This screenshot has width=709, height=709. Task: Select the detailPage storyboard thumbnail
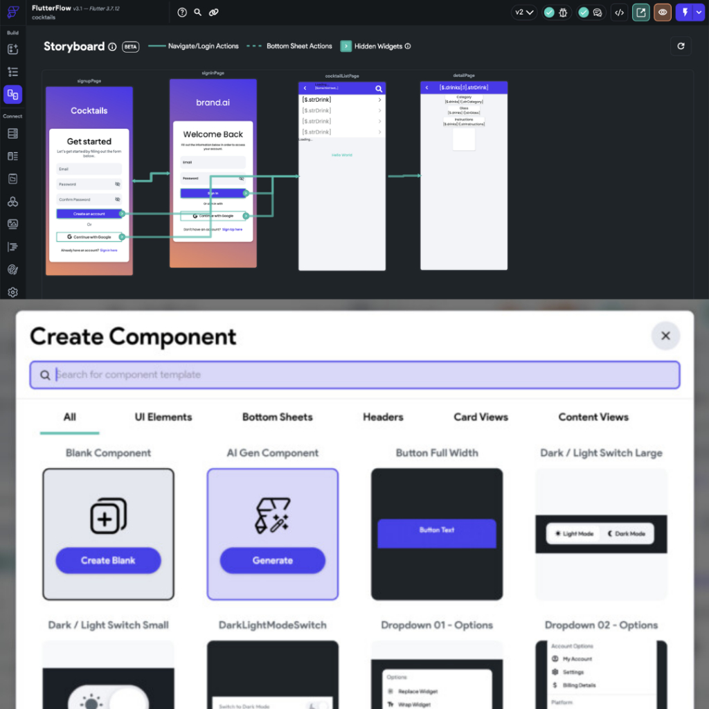click(x=464, y=175)
